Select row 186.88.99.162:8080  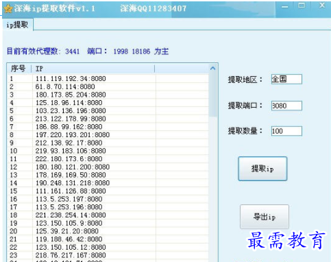(108, 127)
